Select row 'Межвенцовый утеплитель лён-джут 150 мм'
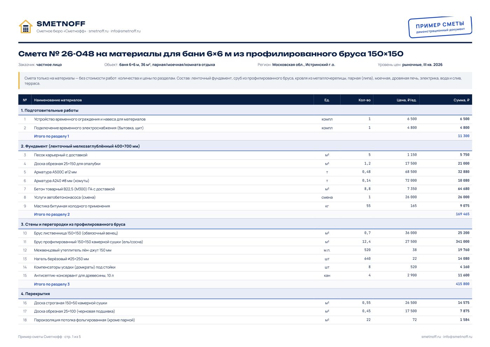The height and width of the screenshot is (347, 490). point(245,250)
